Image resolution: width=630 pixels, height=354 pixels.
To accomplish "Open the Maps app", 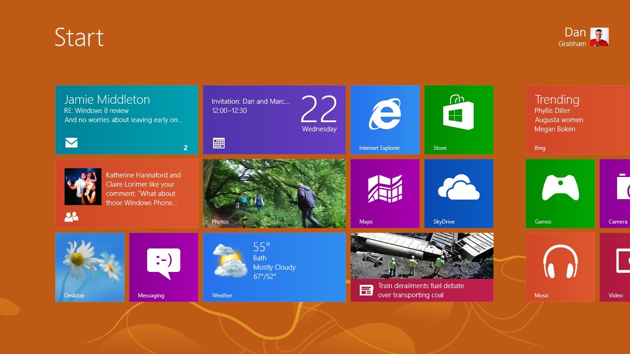I will 385,193.
